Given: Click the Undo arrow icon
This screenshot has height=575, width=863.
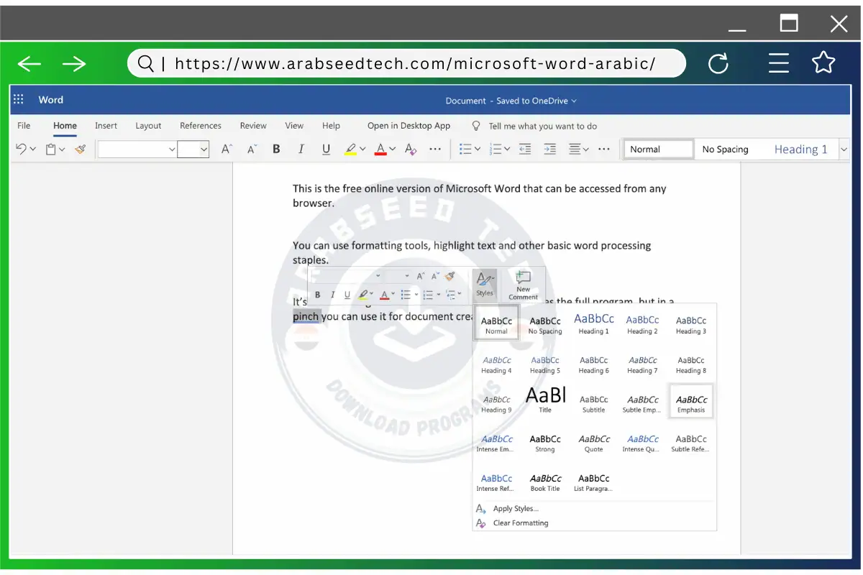Looking at the screenshot, I should [x=21, y=149].
